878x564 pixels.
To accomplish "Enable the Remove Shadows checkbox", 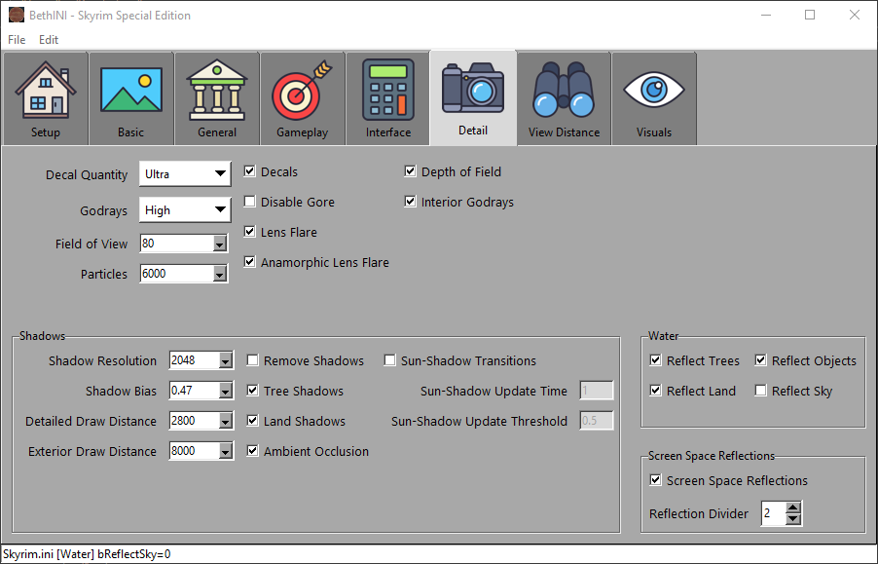I will 252,360.
